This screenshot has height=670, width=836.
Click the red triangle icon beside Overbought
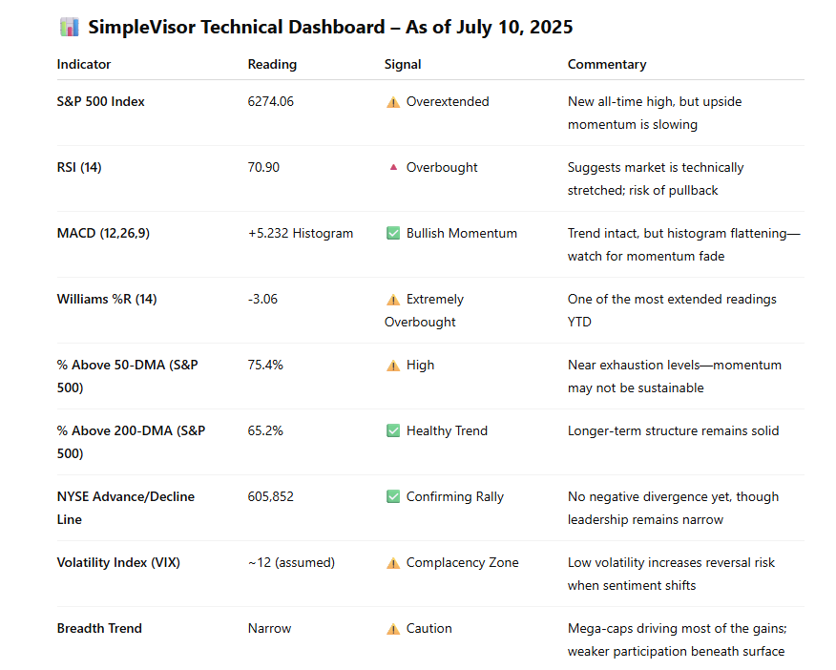click(393, 167)
